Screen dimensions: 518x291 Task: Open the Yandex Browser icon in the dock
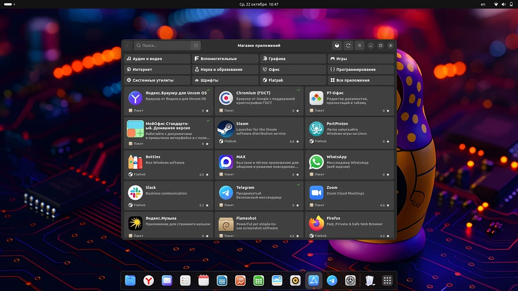pyautogui.click(x=149, y=280)
